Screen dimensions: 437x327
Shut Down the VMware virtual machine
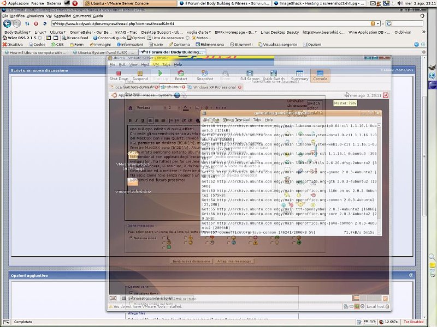click(119, 76)
